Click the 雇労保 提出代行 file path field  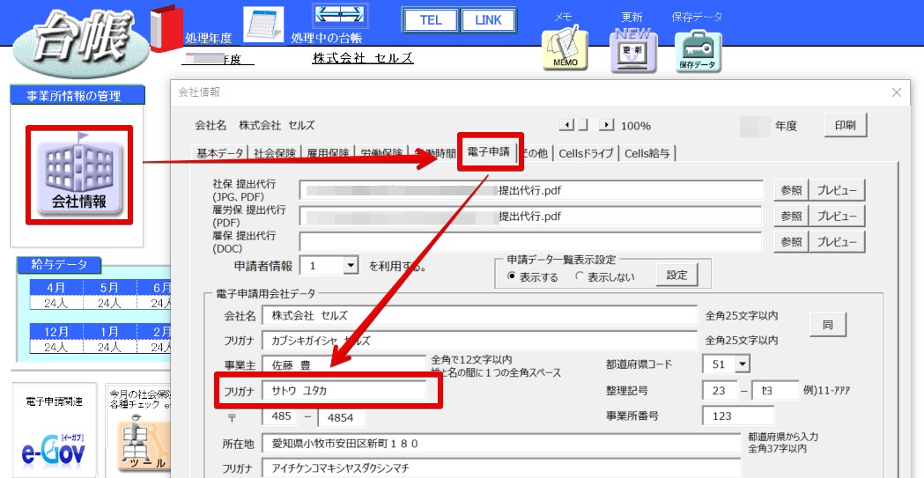[x=531, y=216]
